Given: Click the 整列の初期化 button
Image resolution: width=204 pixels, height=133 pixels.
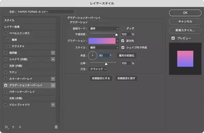Looking at the screenshot, I should (x=126, y=56).
